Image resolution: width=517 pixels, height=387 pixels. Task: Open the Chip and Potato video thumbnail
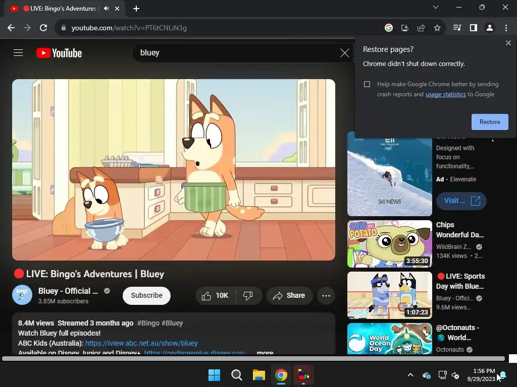[389, 243]
